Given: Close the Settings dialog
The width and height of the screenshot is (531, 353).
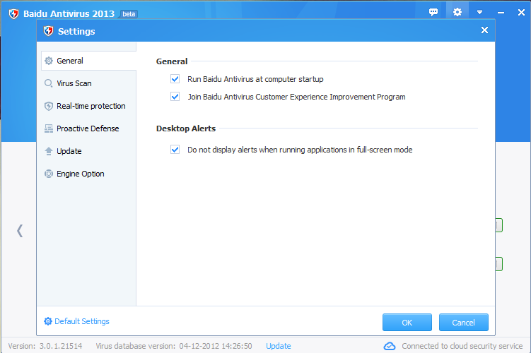Looking at the screenshot, I should tap(484, 30).
